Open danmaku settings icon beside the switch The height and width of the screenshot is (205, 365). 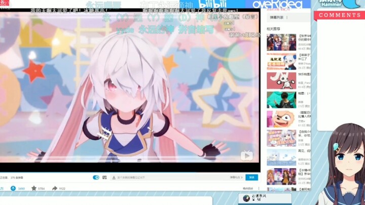tap(104, 177)
